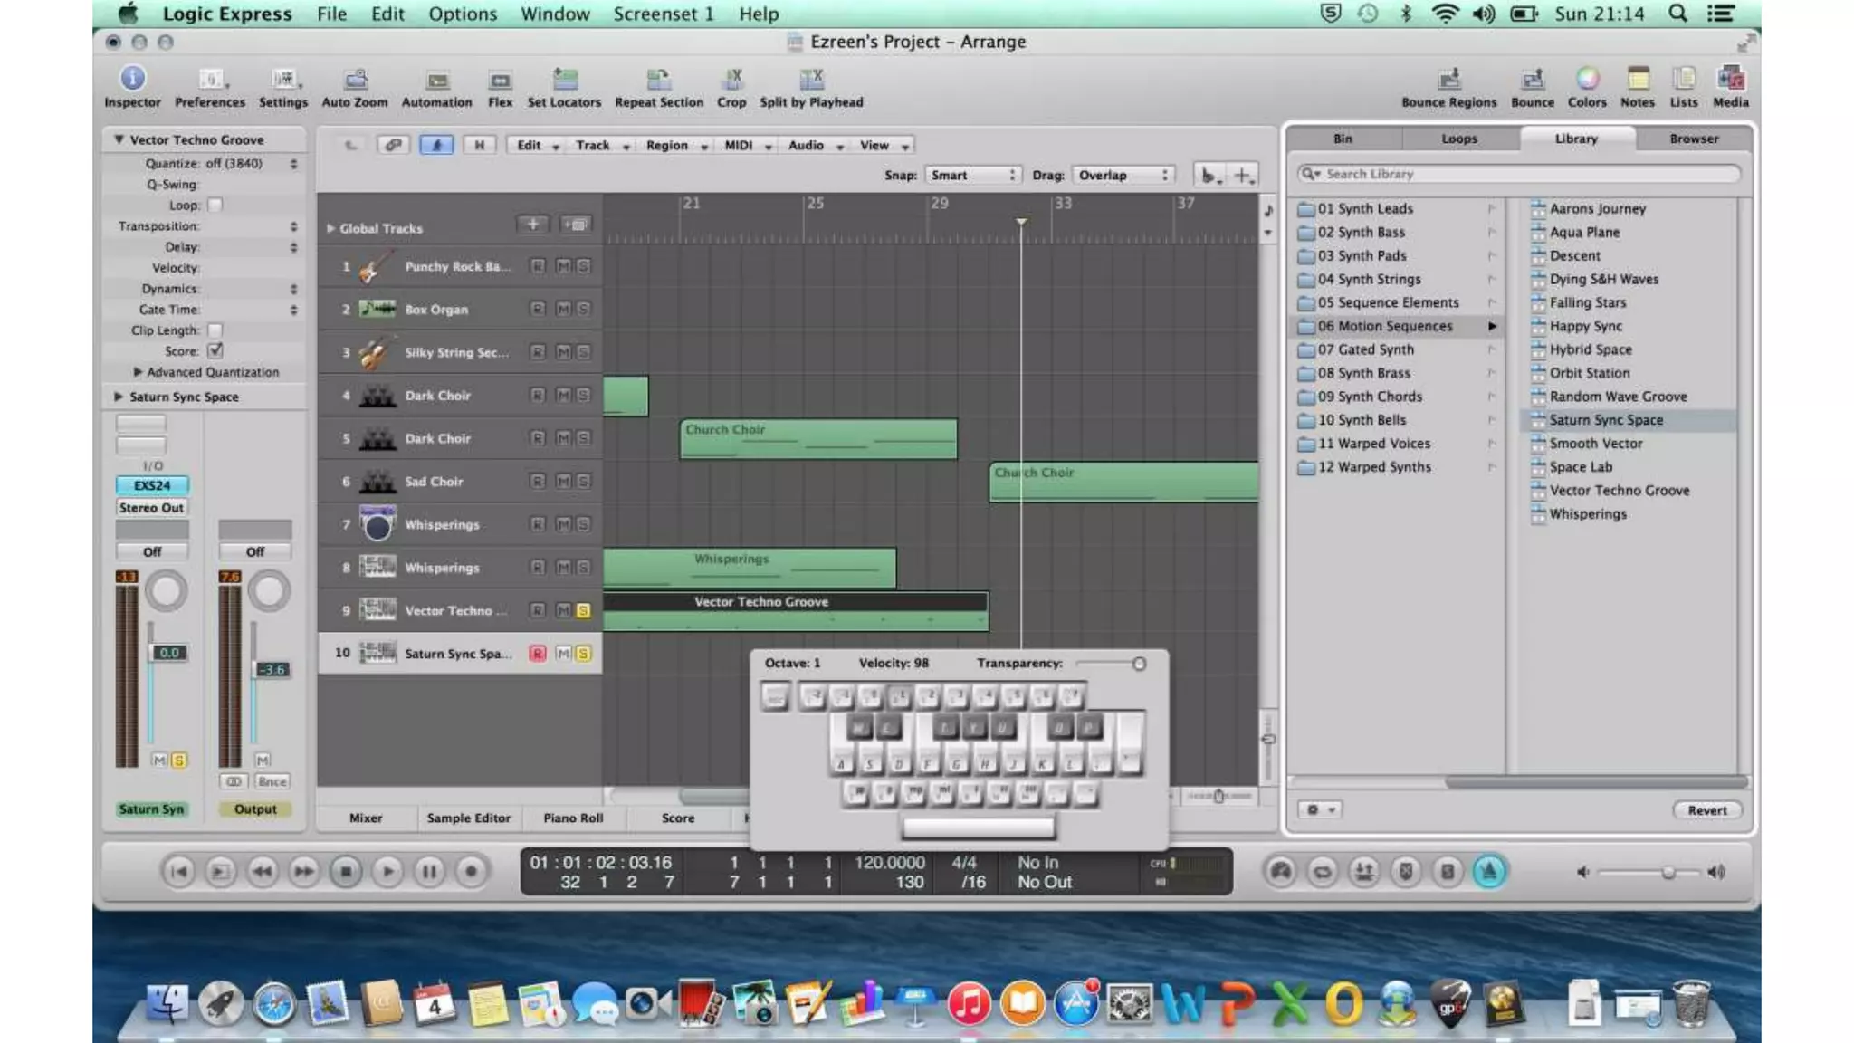The width and height of the screenshot is (1854, 1043).
Task: Click the metronome button in transport
Action: pyautogui.click(x=1489, y=871)
